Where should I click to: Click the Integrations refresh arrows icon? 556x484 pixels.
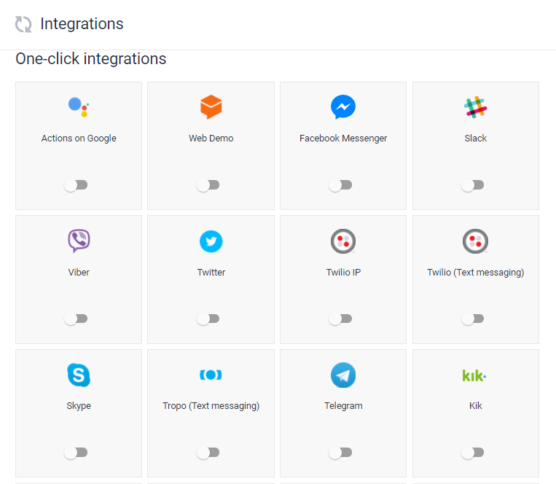[x=23, y=25]
